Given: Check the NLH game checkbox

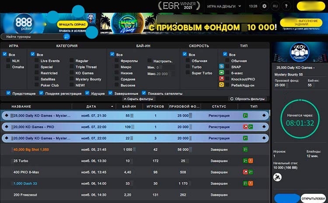Looking at the screenshot, I should (8, 60).
